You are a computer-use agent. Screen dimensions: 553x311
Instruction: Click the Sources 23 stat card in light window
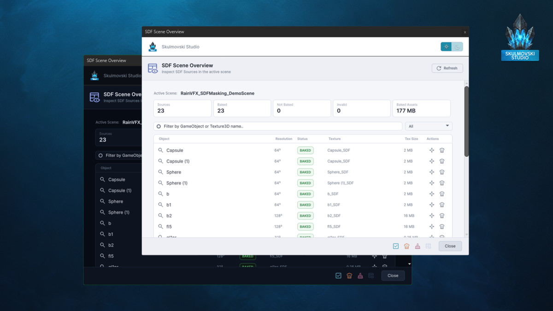click(x=182, y=108)
